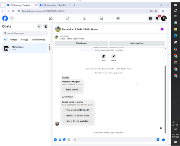Send quick reply "In talks. I'll let you know."

coord(77,115)
